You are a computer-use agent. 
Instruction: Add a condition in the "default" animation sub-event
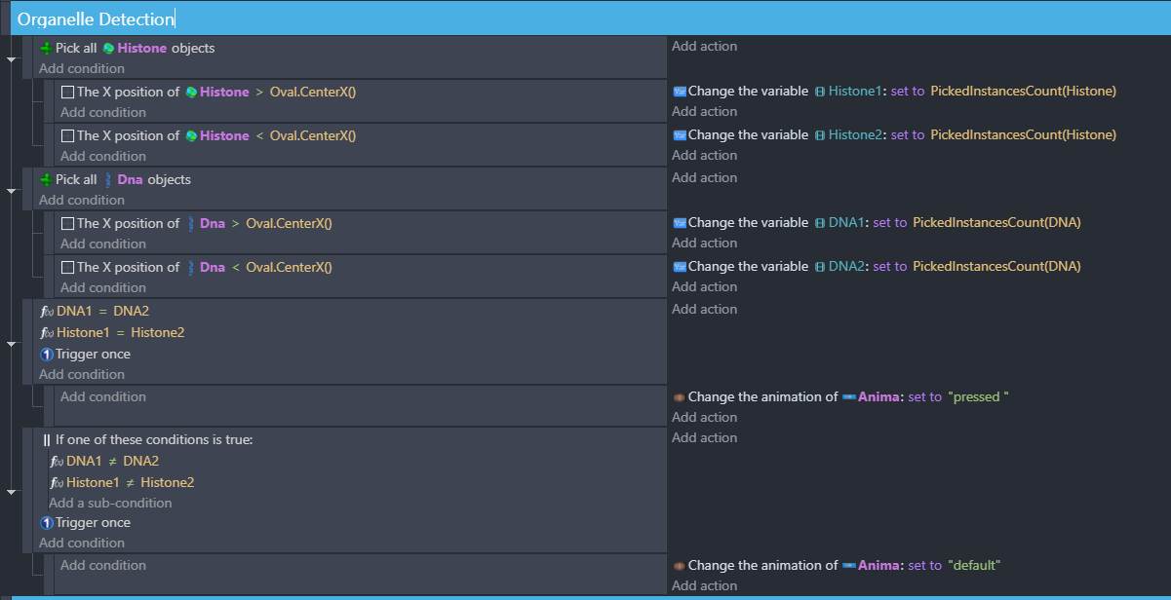pyautogui.click(x=103, y=565)
